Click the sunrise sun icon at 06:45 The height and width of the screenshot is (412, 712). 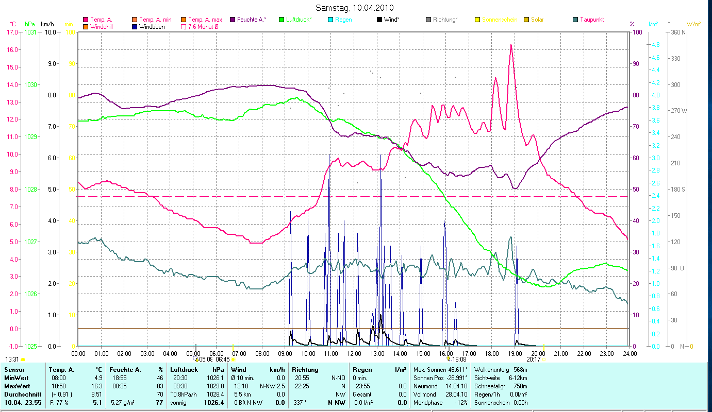(x=234, y=359)
